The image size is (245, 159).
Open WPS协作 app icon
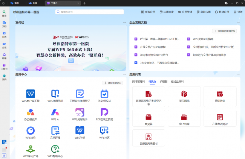pos(31,130)
